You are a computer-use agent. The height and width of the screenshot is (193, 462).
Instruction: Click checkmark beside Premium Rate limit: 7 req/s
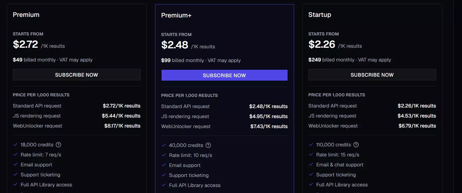(15, 155)
